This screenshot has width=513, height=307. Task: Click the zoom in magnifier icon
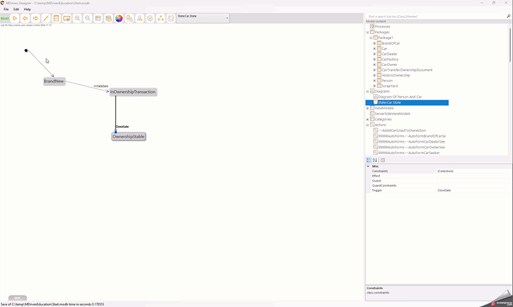click(x=78, y=19)
